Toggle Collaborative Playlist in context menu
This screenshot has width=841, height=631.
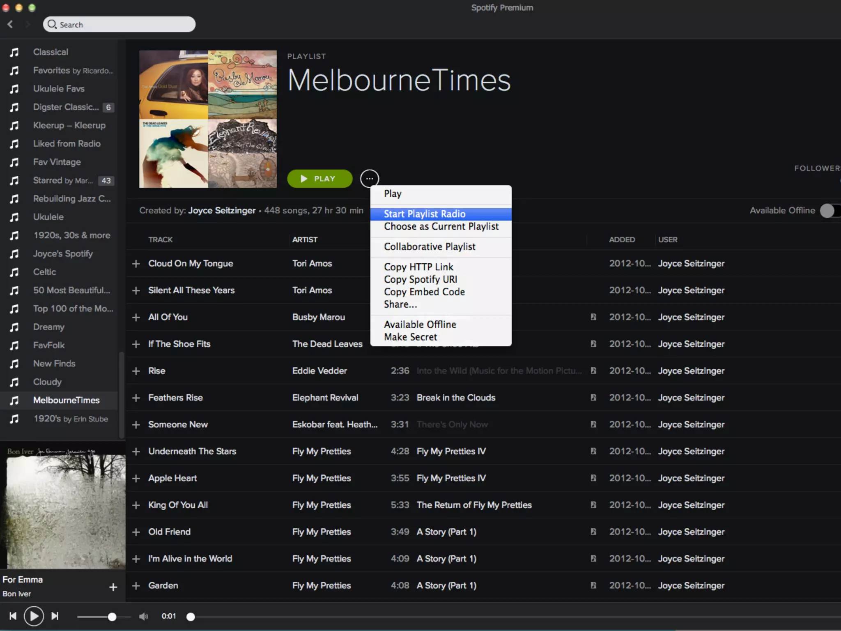430,246
